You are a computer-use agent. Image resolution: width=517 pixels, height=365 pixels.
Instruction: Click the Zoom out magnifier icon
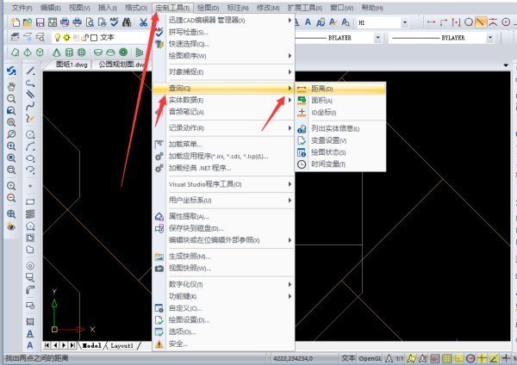coord(11,198)
